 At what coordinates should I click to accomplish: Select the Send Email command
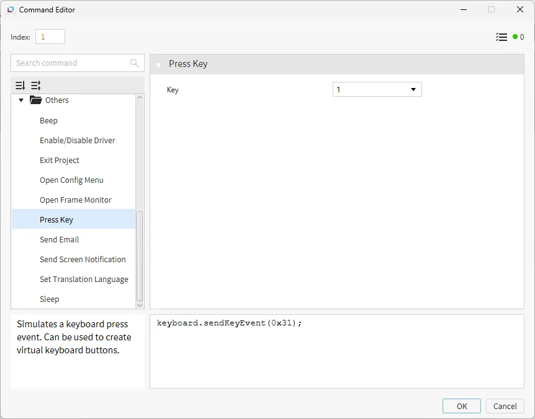click(59, 240)
